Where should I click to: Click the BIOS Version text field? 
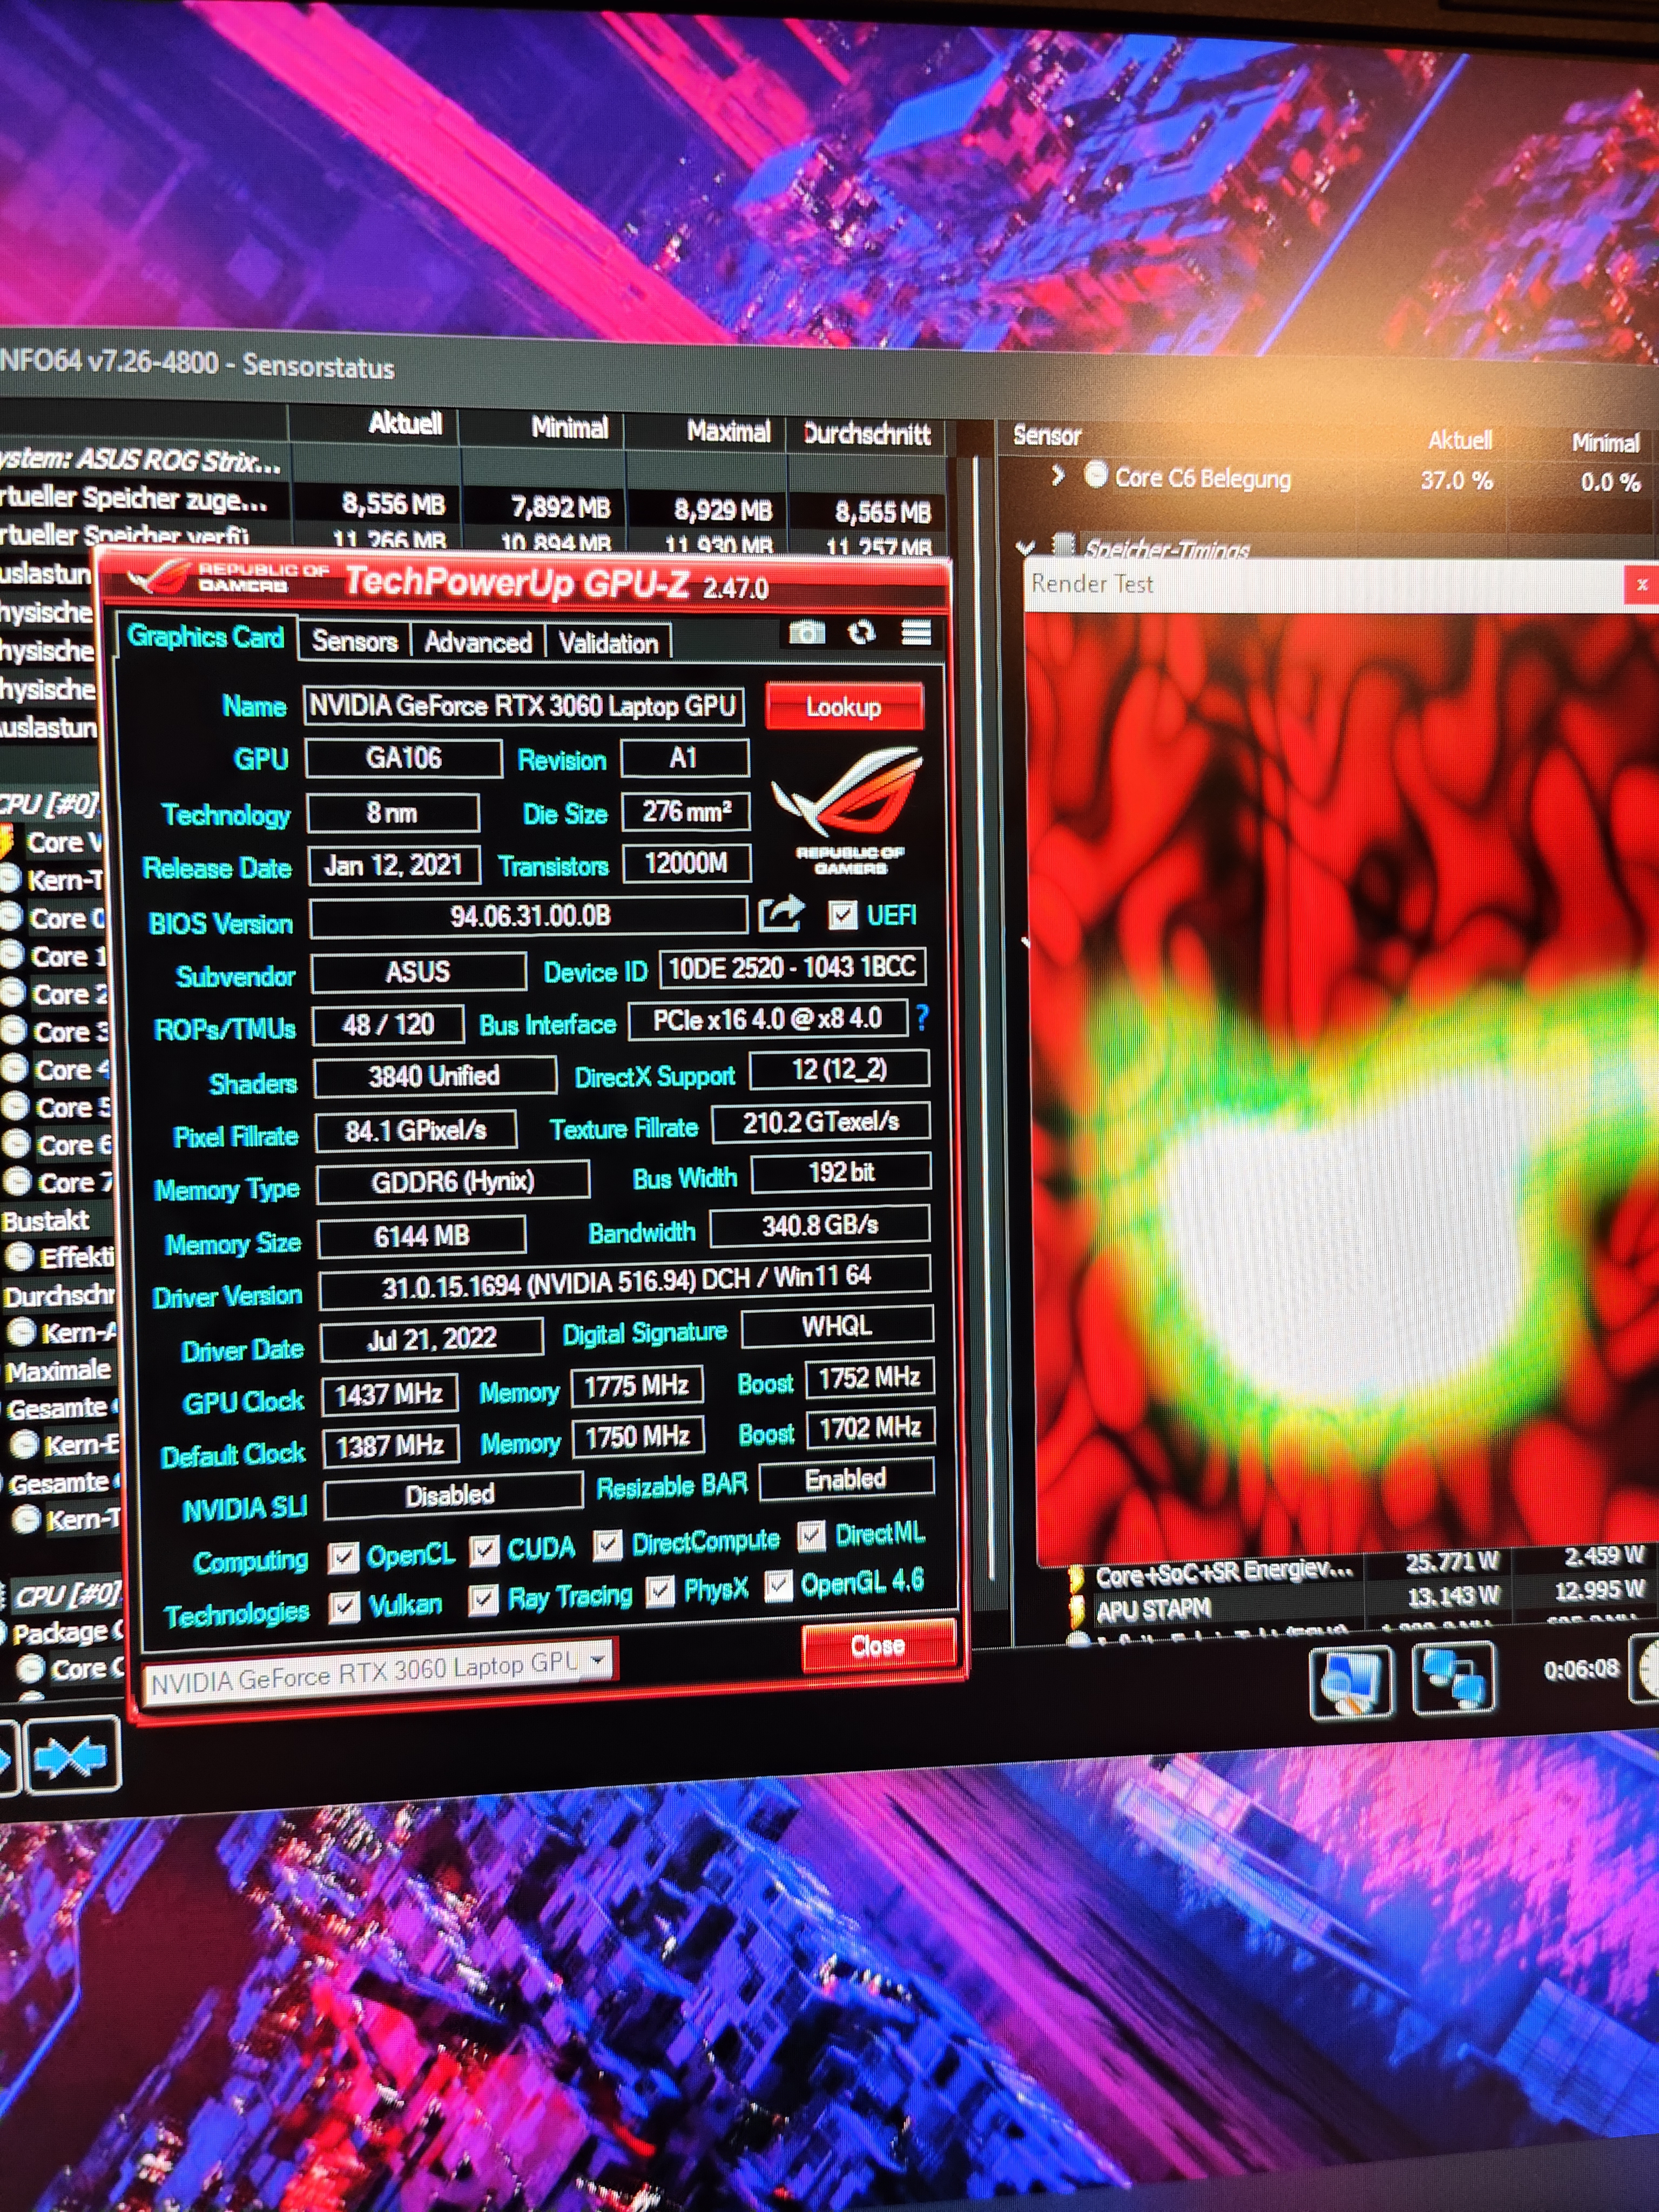point(529,917)
